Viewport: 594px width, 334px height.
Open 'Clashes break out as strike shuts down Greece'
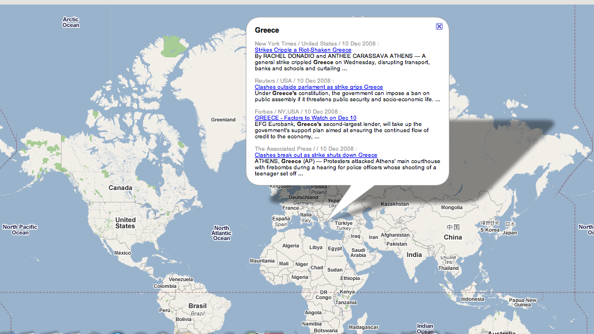point(316,155)
